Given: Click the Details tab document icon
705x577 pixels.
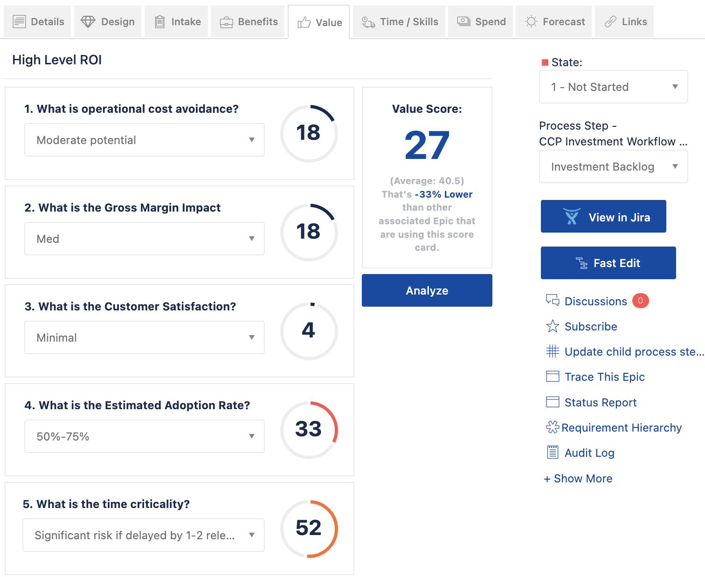Looking at the screenshot, I should 19,21.
